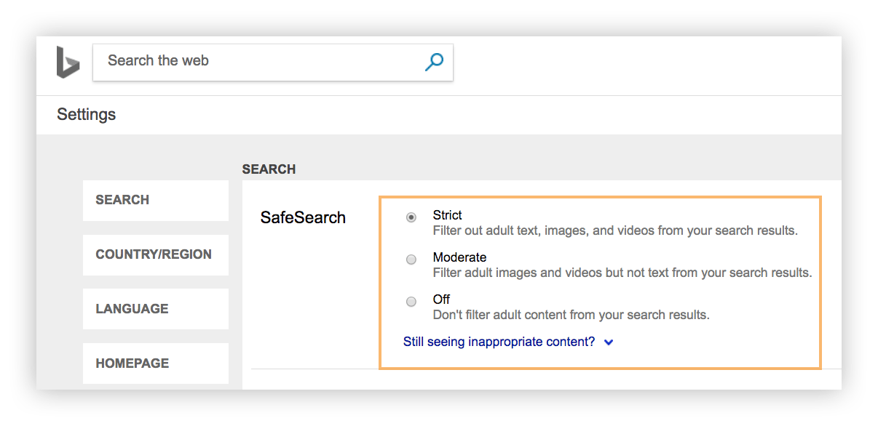Image resolution: width=878 pixels, height=426 pixels.
Task: Click the 'Filter out adult text' description
Action: [615, 231]
